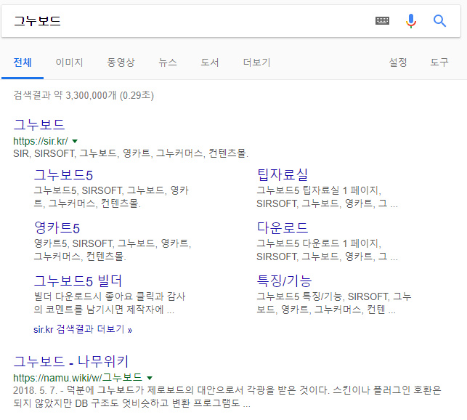This screenshot has height=420, width=467.
Task: Open the 특징/기능 sitelink
Action: (284, 280)
